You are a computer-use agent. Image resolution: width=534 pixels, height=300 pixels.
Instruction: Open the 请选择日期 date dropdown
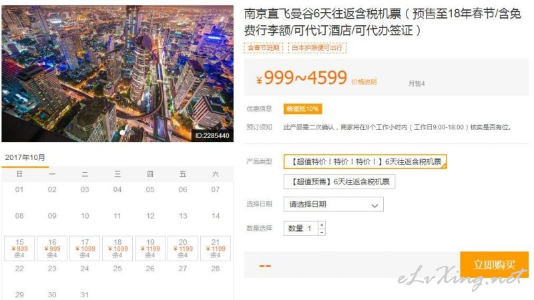[x=333, y=205]
